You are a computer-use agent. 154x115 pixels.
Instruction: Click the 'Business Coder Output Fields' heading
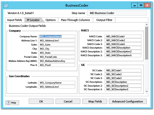27,26
